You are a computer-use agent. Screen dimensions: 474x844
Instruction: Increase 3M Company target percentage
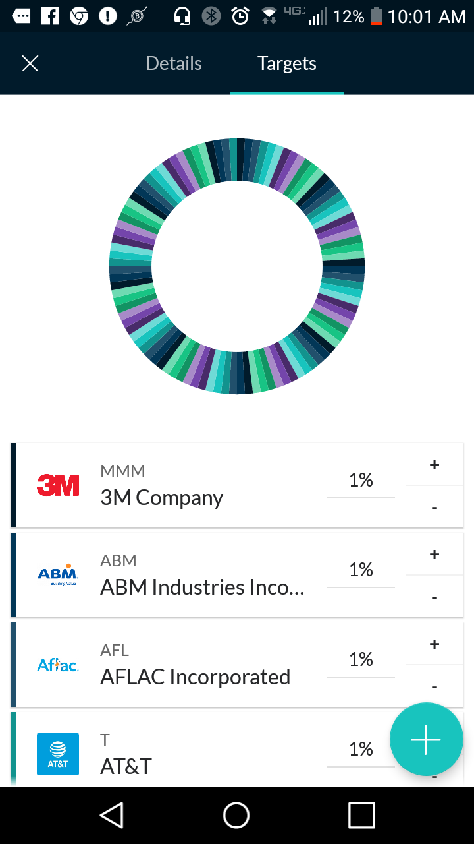pyautogui.click(x=434, y=465)
